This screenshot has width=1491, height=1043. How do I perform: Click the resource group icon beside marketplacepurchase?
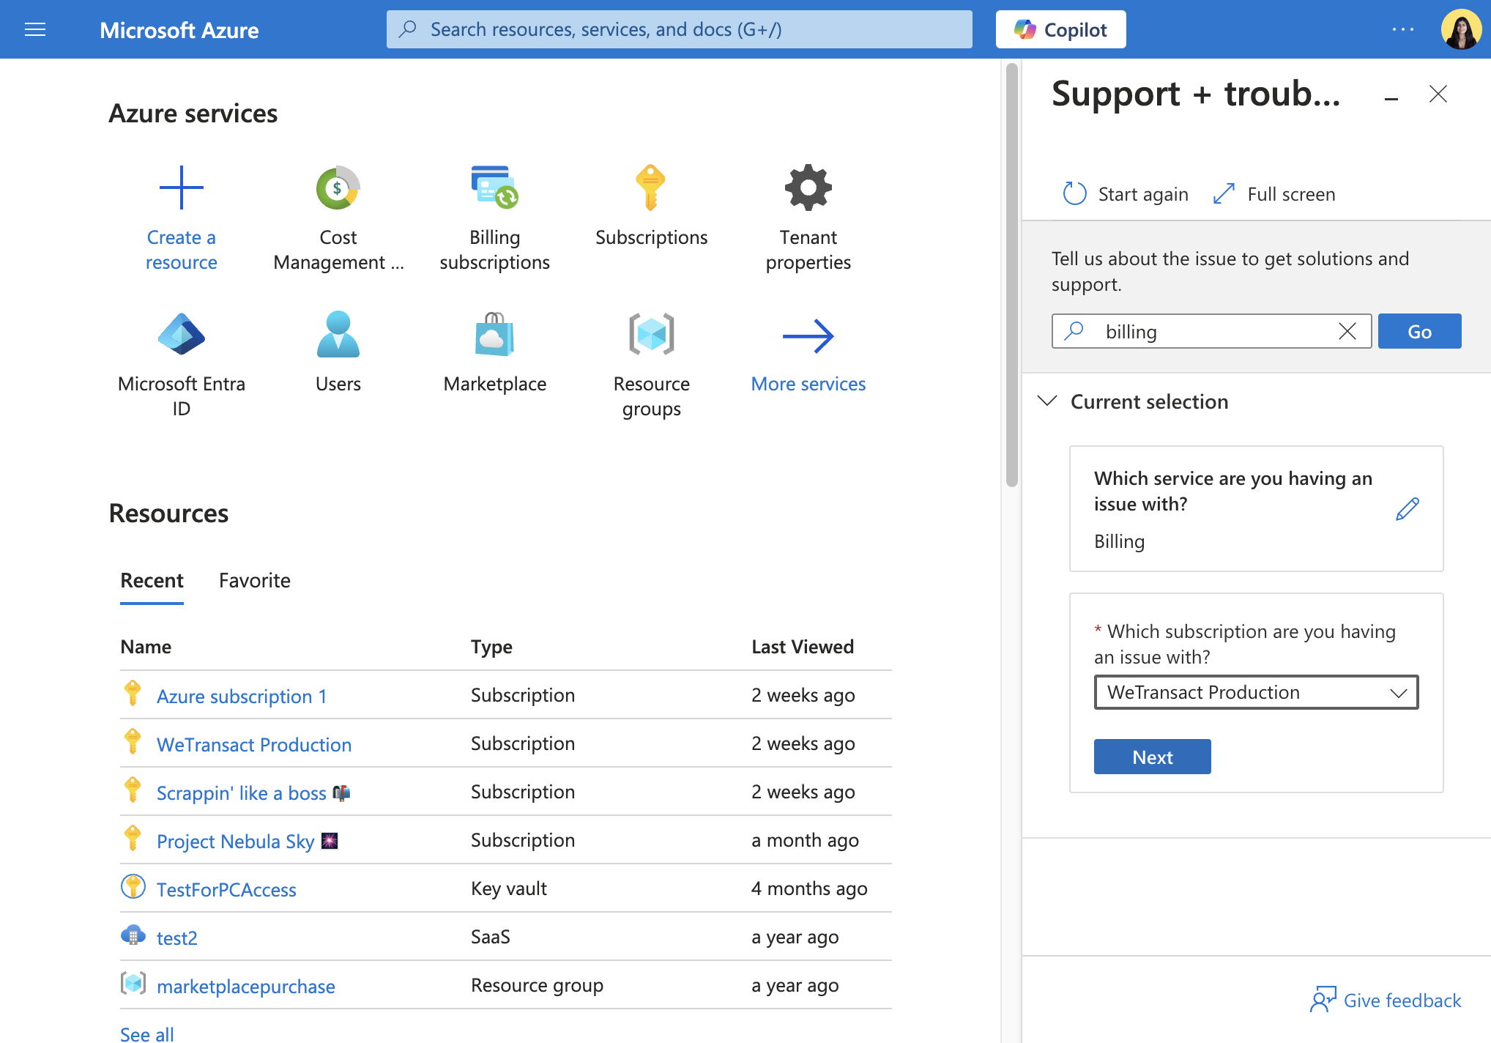133,983
